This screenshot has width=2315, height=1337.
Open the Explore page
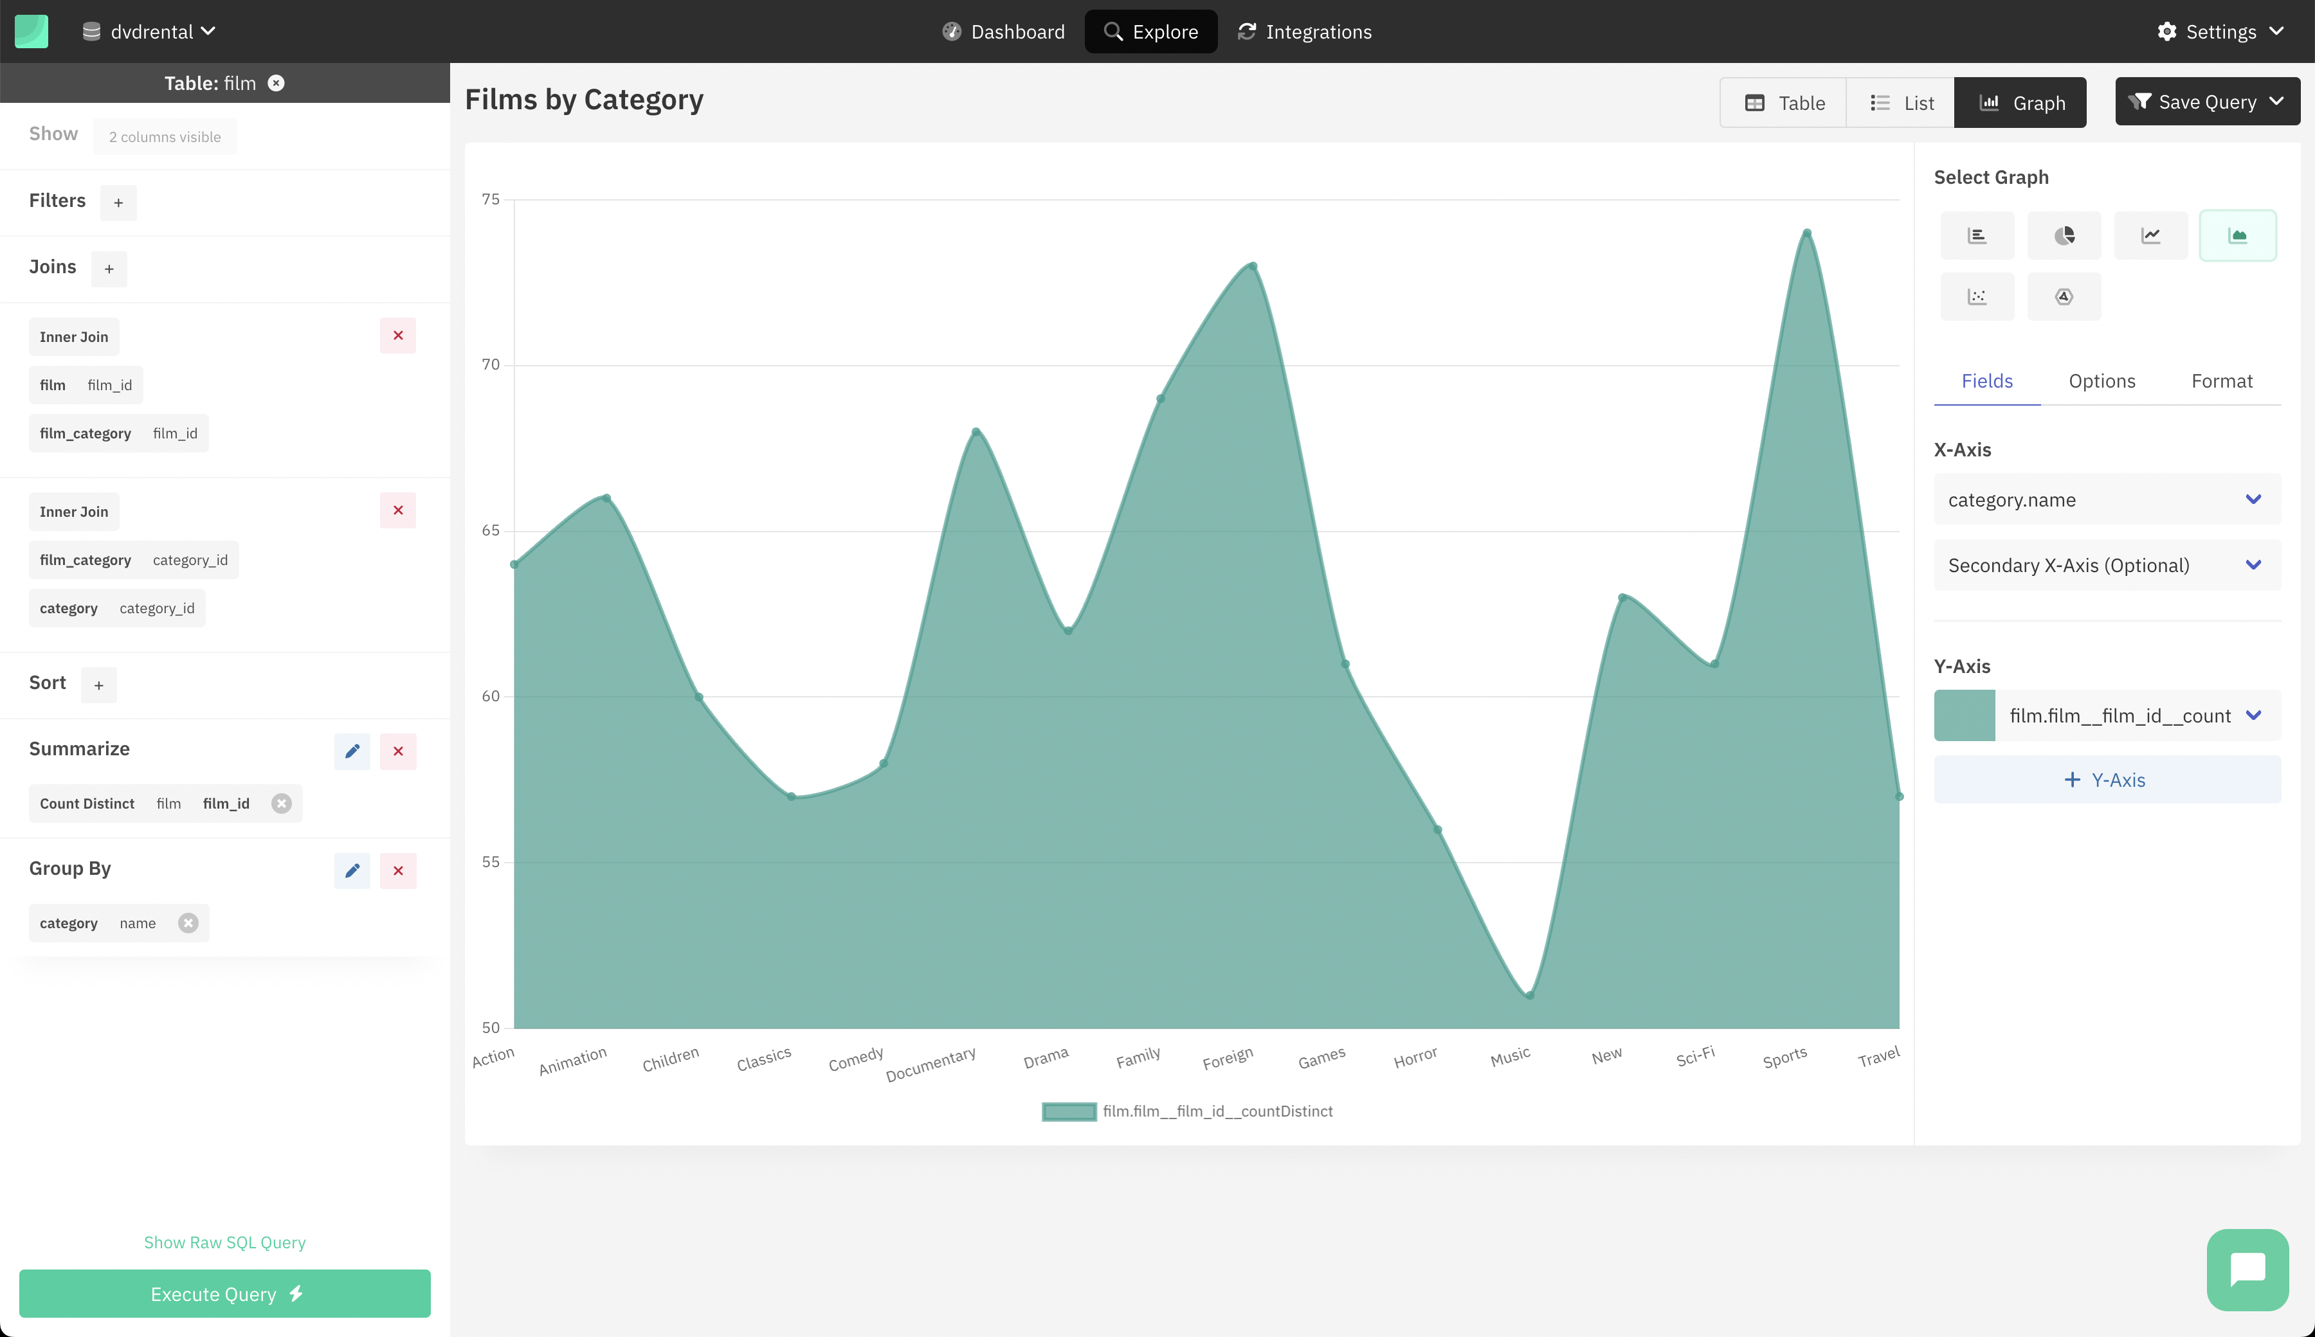[1151, 31]
